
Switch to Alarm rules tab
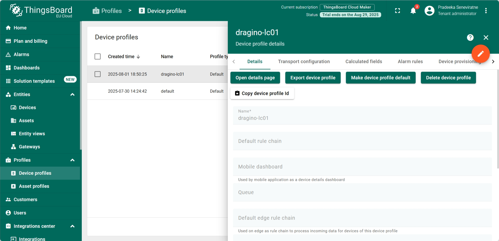coord(410,62)
